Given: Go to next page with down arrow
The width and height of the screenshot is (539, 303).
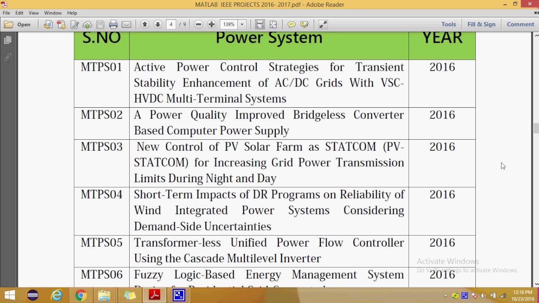Looking at the screenshot, I should (158, 24).
